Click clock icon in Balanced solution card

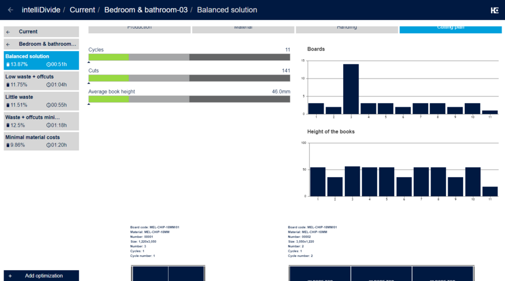tap(49, 64)
